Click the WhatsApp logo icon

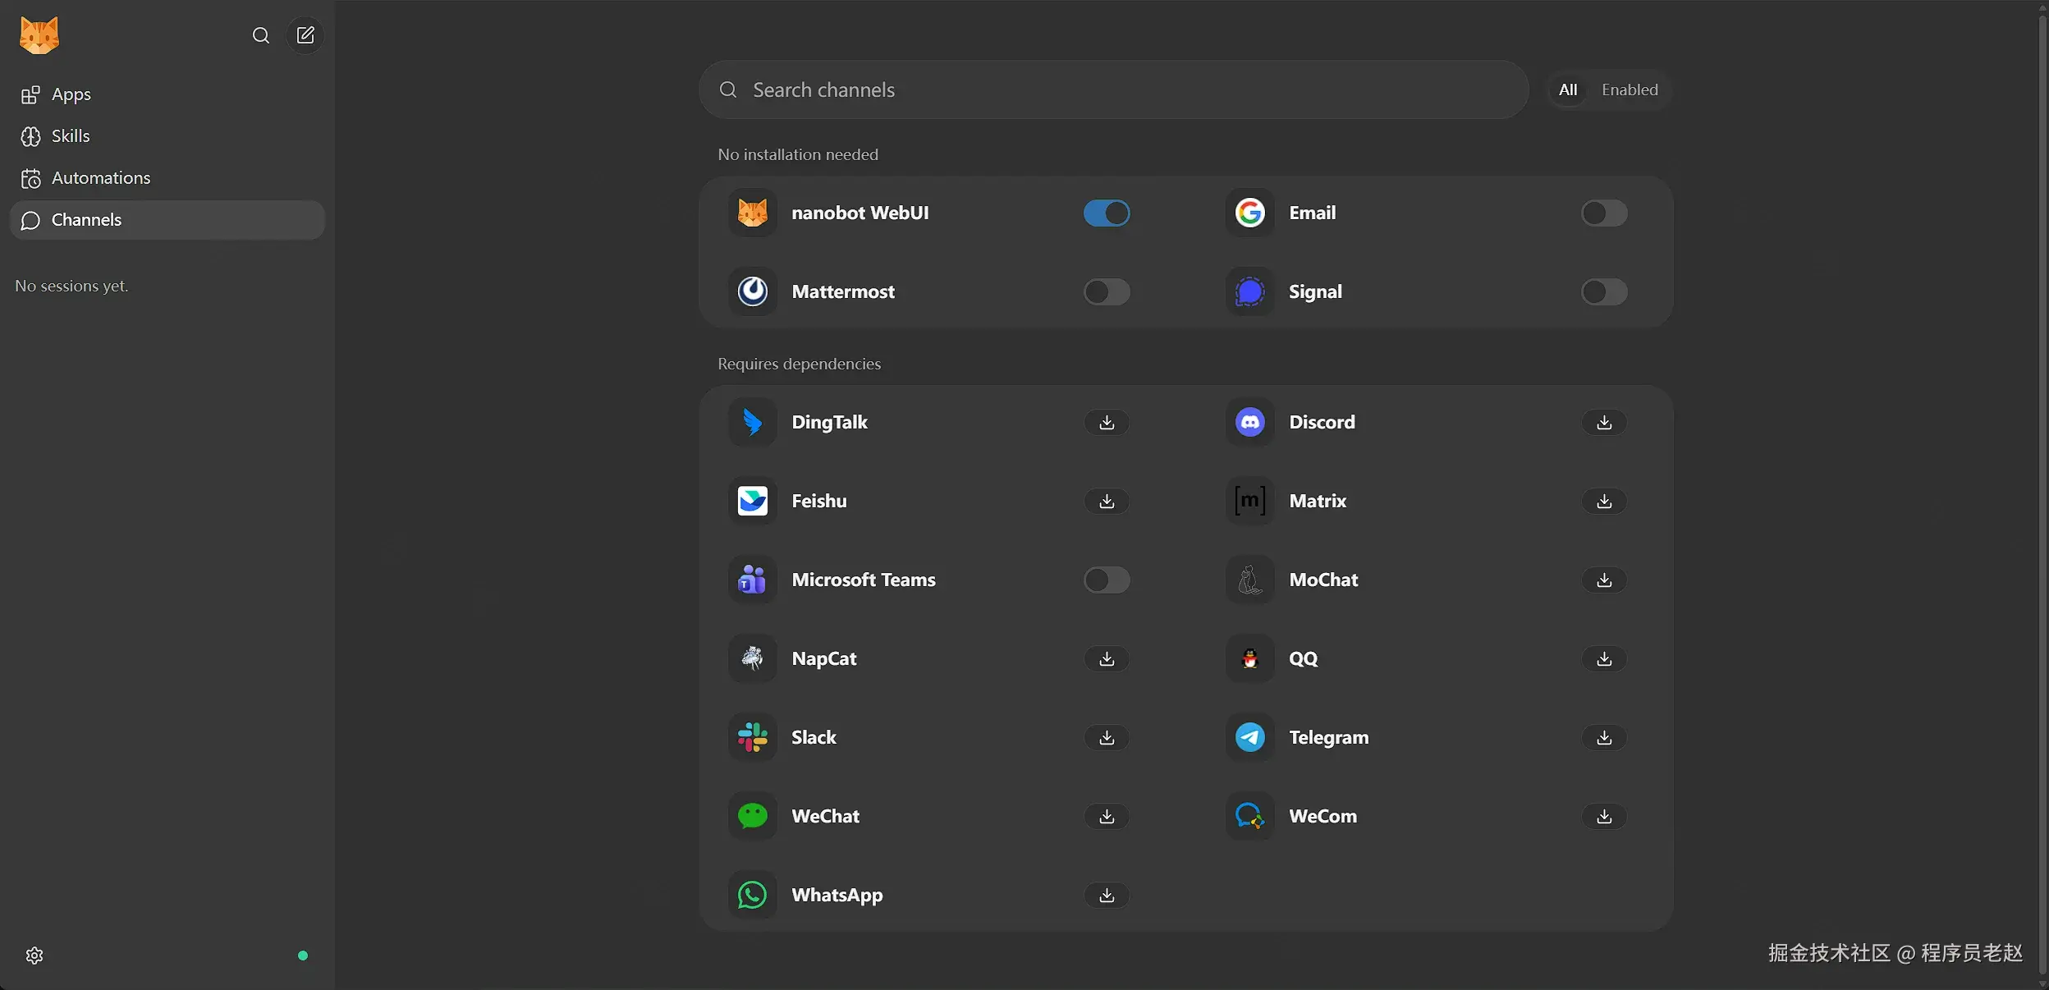click(x=753, y=895)
